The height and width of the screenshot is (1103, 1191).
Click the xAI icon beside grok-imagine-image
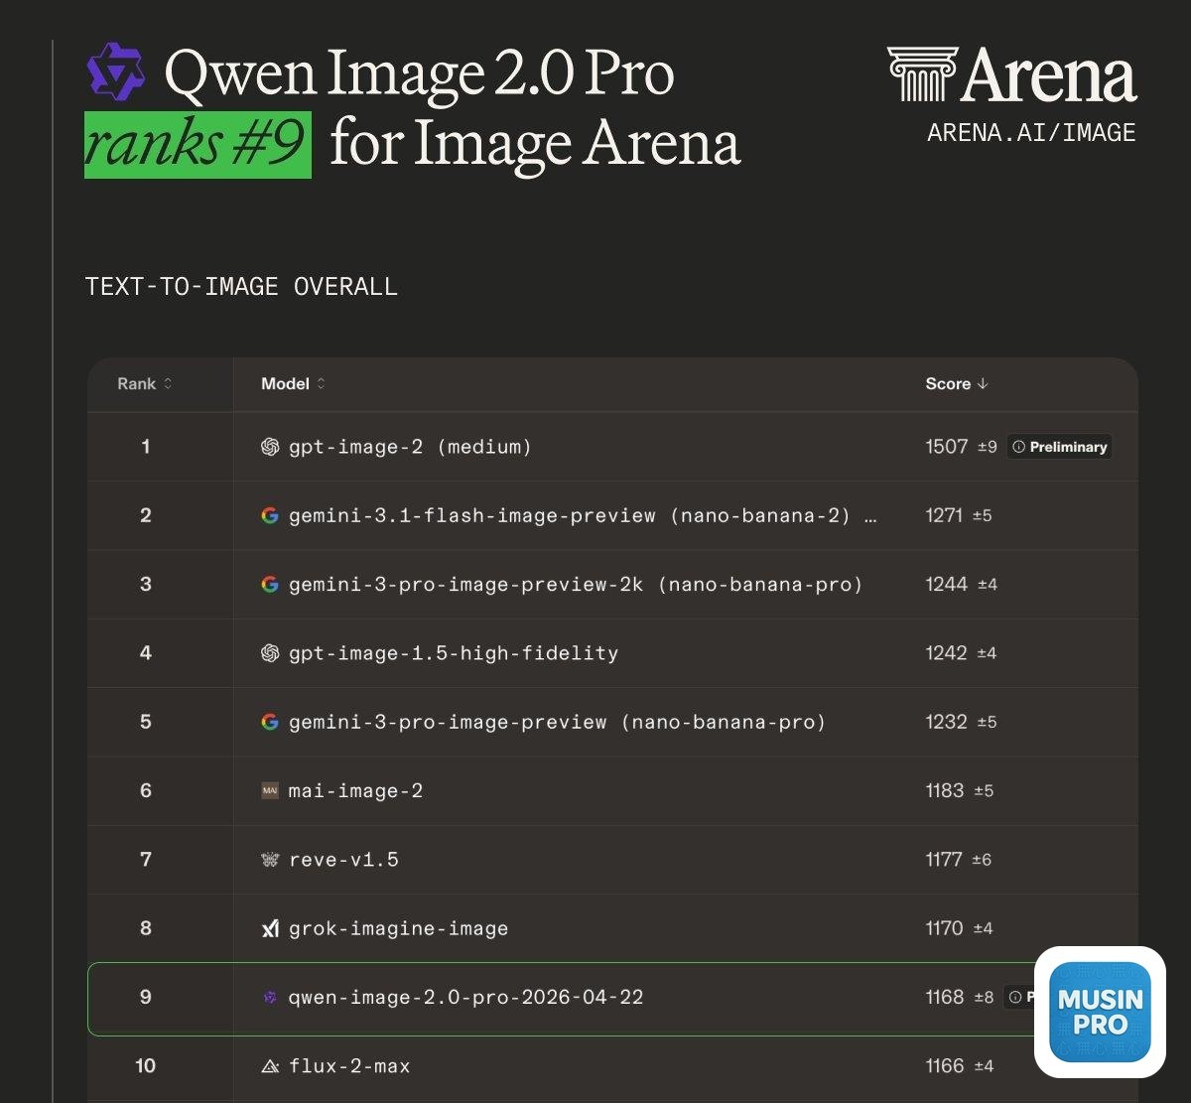[270, 928]
